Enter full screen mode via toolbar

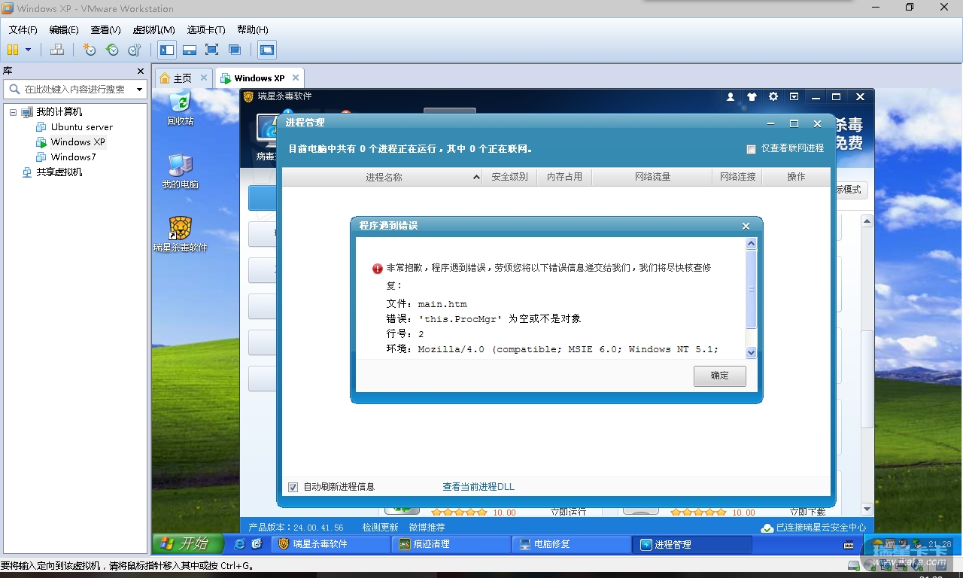click(212, 50)
